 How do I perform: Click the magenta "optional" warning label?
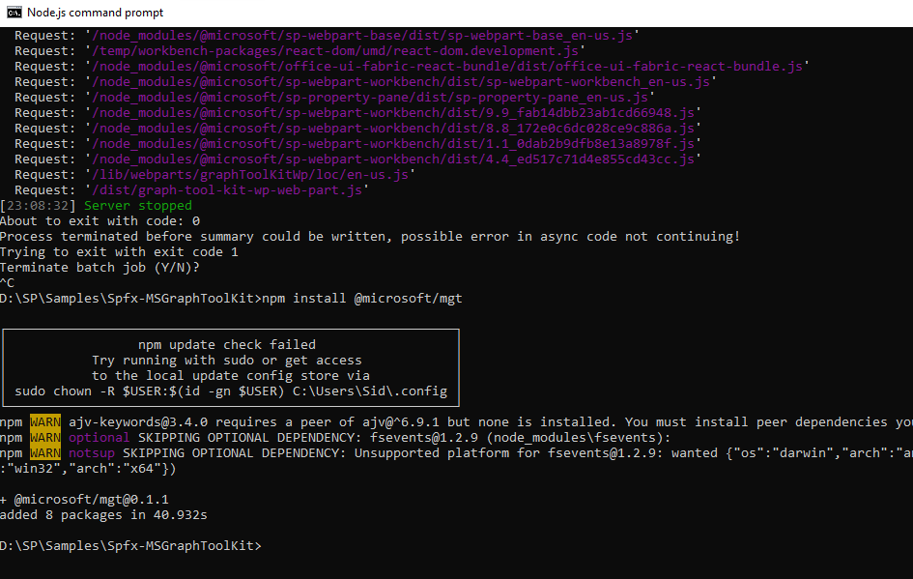coord(99,437)
